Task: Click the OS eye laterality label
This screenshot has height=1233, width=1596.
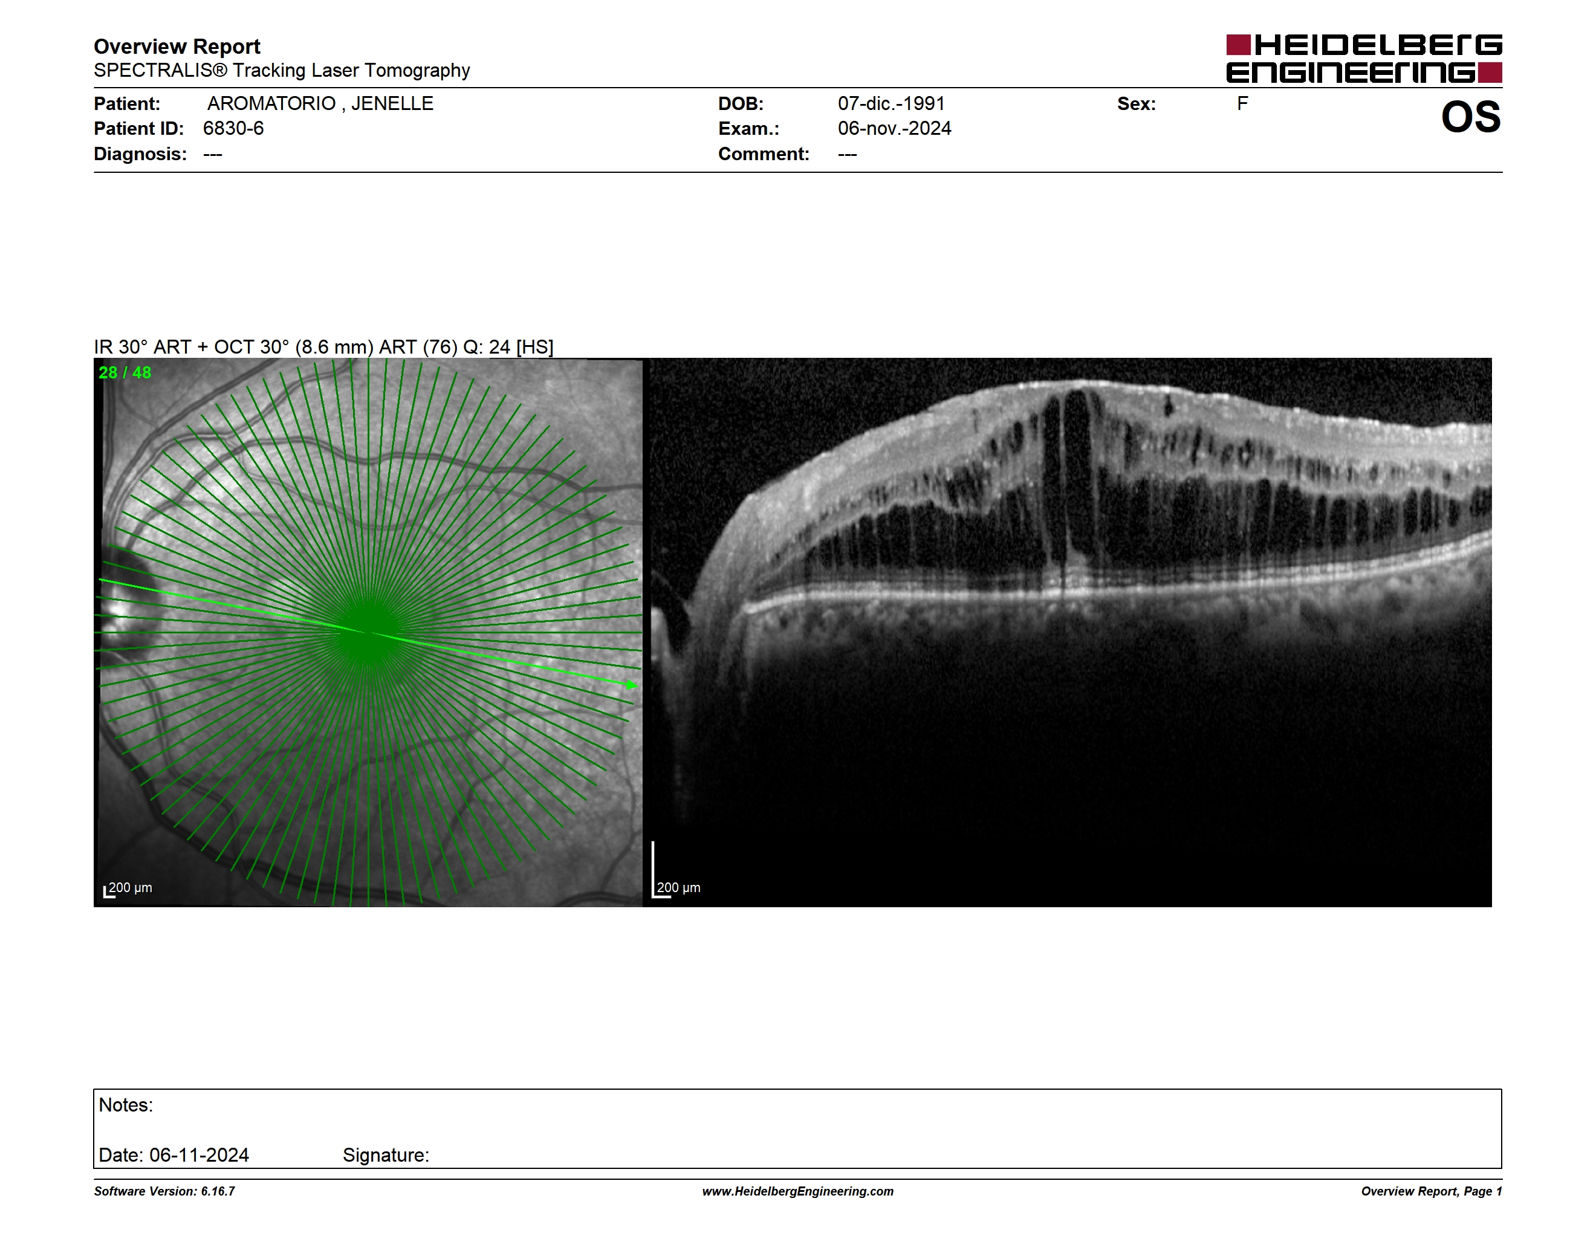Action: tap(1470, 117)
